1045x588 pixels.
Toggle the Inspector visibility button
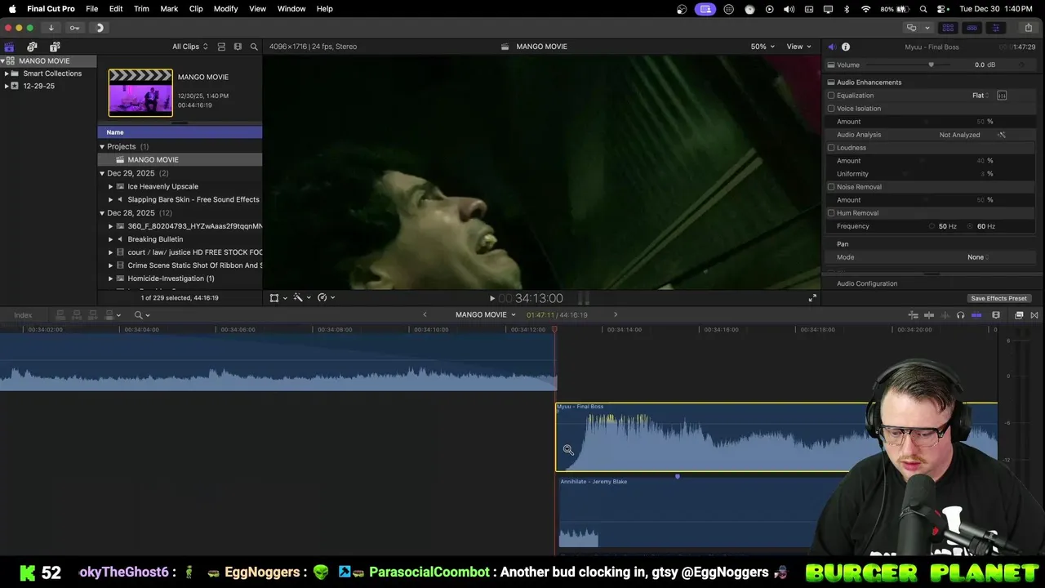coord(995,28)
